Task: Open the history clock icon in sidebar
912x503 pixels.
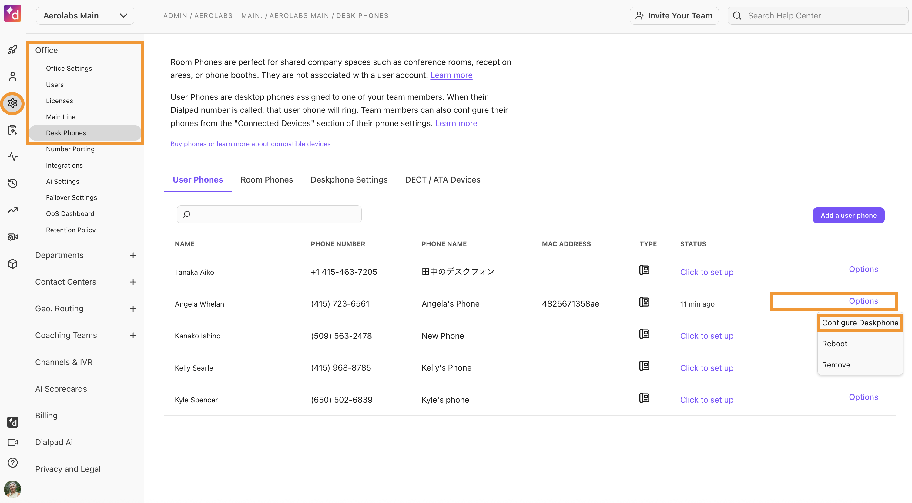Action: click(x=13, y=183)
